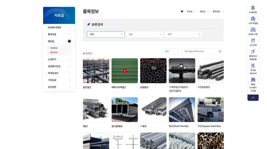Viewport: 267px width, 149px height.
Task: Click the search magnifier icon
Action: 220,52
